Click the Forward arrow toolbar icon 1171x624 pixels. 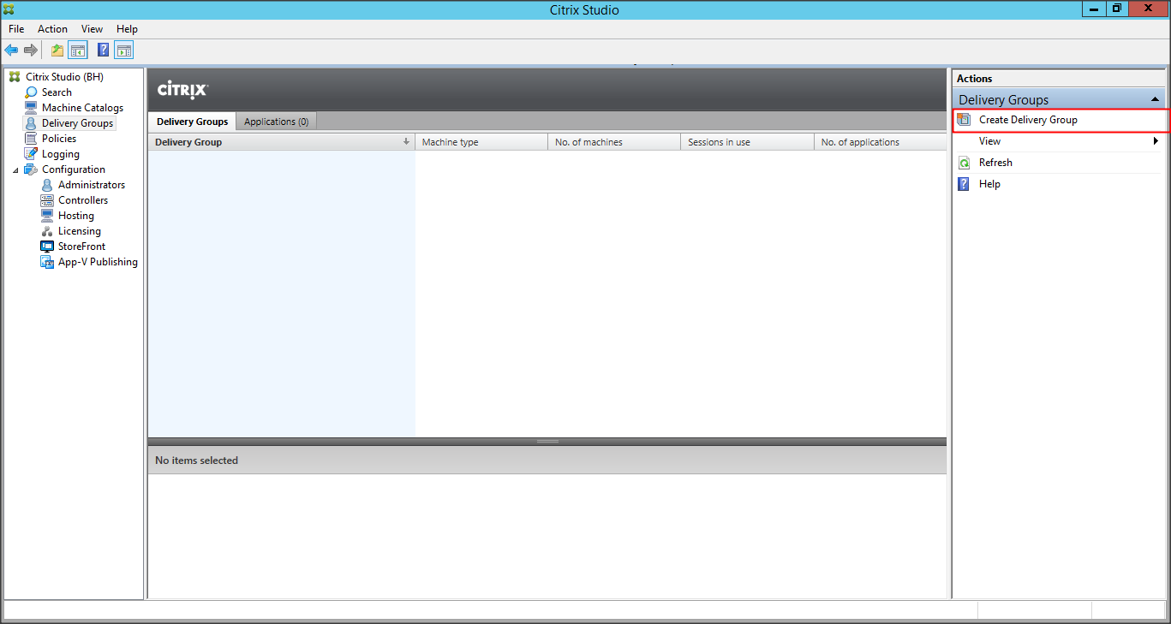[x=31, y=51]
